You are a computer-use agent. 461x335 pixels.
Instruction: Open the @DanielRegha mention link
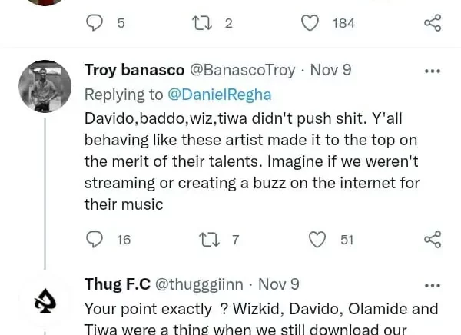click(219, 95)
